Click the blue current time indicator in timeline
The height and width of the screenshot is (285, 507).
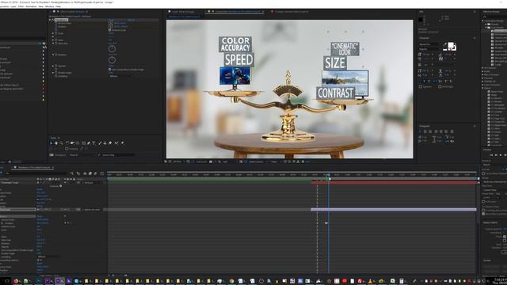pyautogui.click(x=329, y=177)
